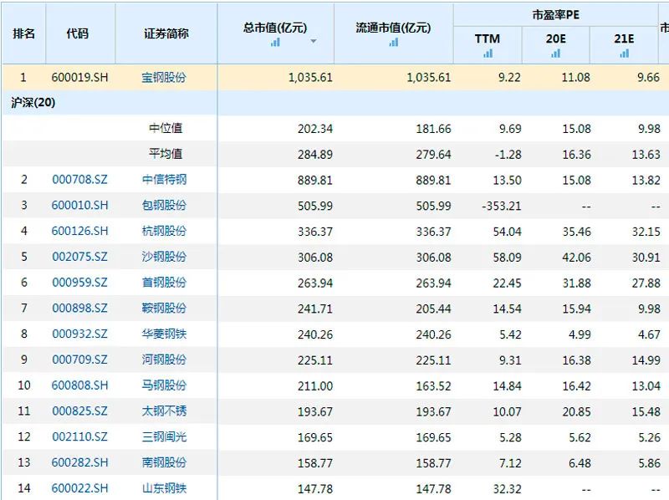The height and width of the screenshot is (500, 669).
Task: Select average TTM value -1.28
Action: [x=508, y=155]
